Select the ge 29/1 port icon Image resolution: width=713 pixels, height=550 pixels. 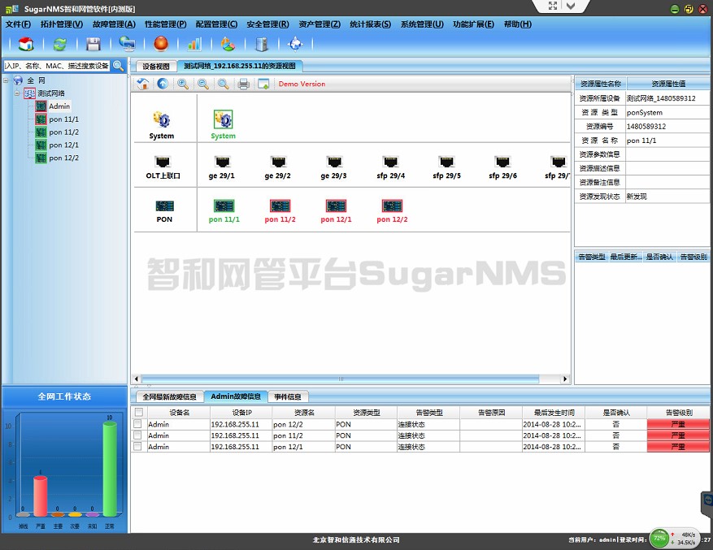coord(222,162)
